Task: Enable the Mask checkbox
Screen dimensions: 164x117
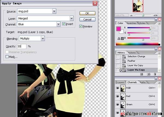Action: pyautogui.click(x=7, y=57)
